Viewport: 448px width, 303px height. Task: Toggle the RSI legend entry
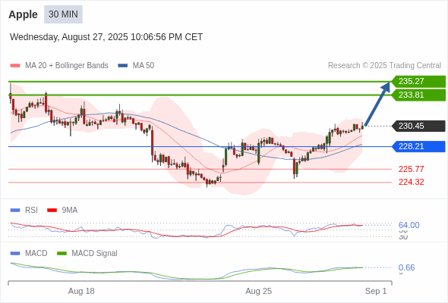(24, 210)
